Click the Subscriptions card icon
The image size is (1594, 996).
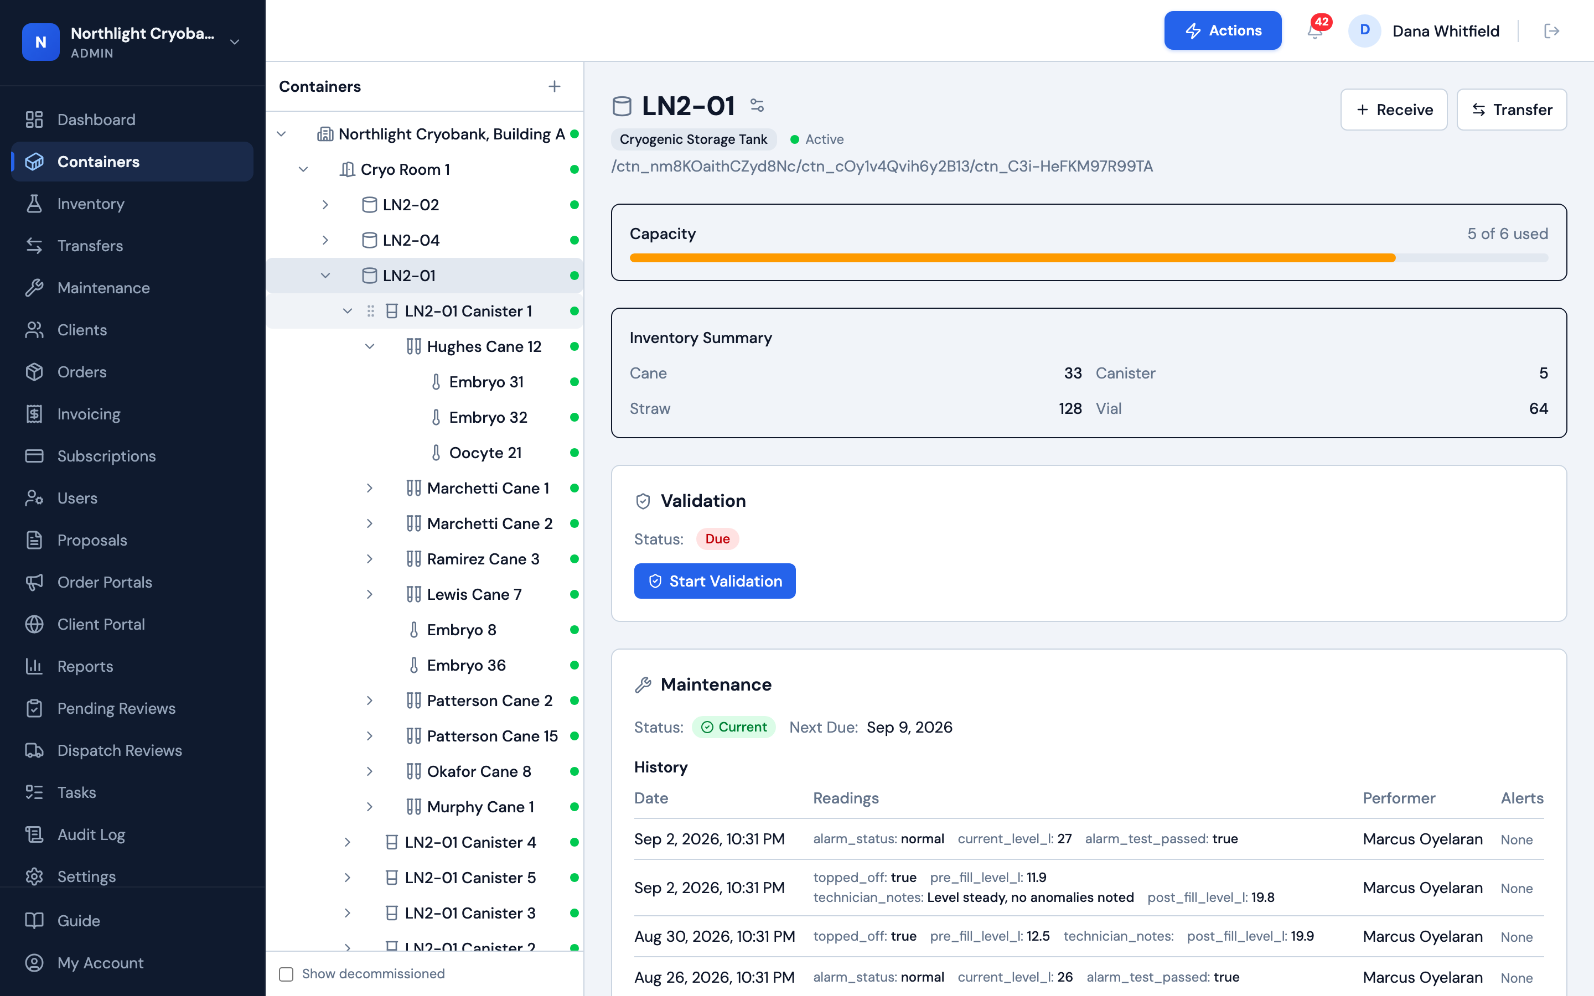click(34, 456)
